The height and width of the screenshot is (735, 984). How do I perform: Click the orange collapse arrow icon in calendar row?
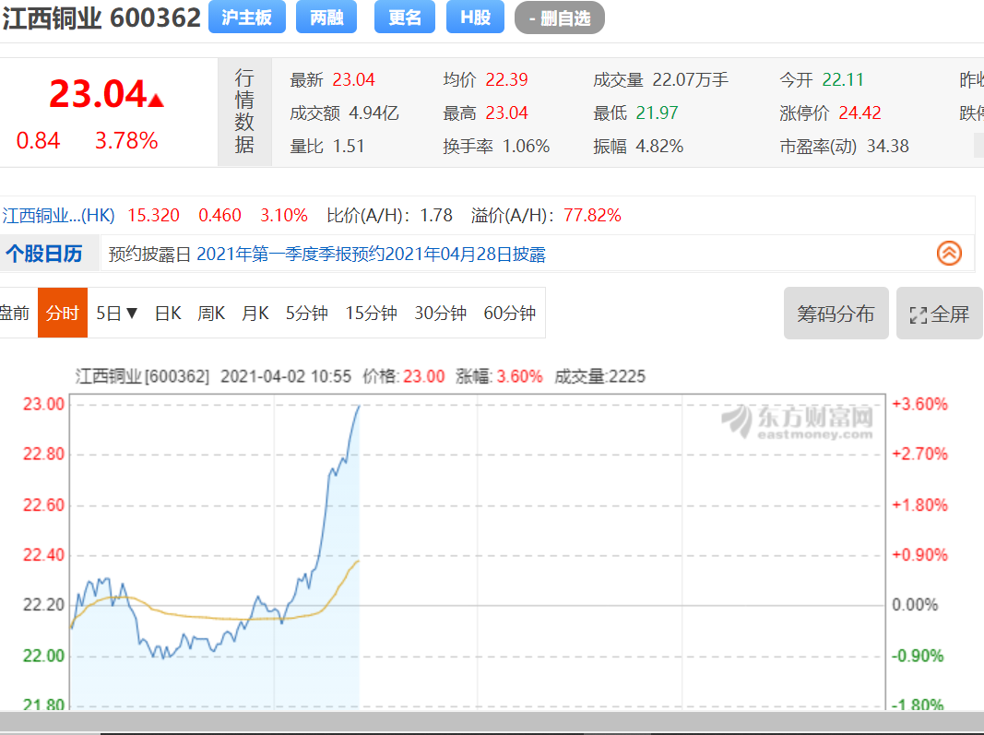pyautogui.click(x=949, y=254)
